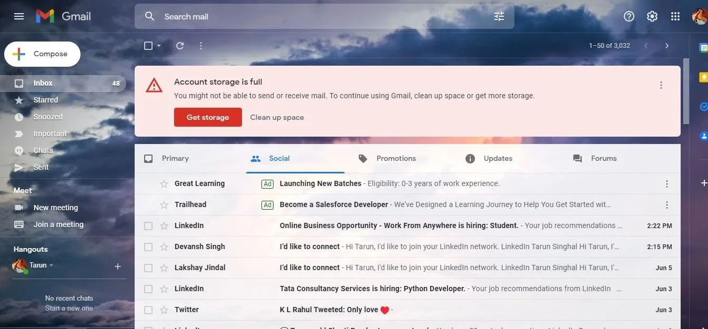Image resolution: width=708 pixels, height=329 pixels.
Task: Open the Settings gear icon
Action: coord(652,16)
